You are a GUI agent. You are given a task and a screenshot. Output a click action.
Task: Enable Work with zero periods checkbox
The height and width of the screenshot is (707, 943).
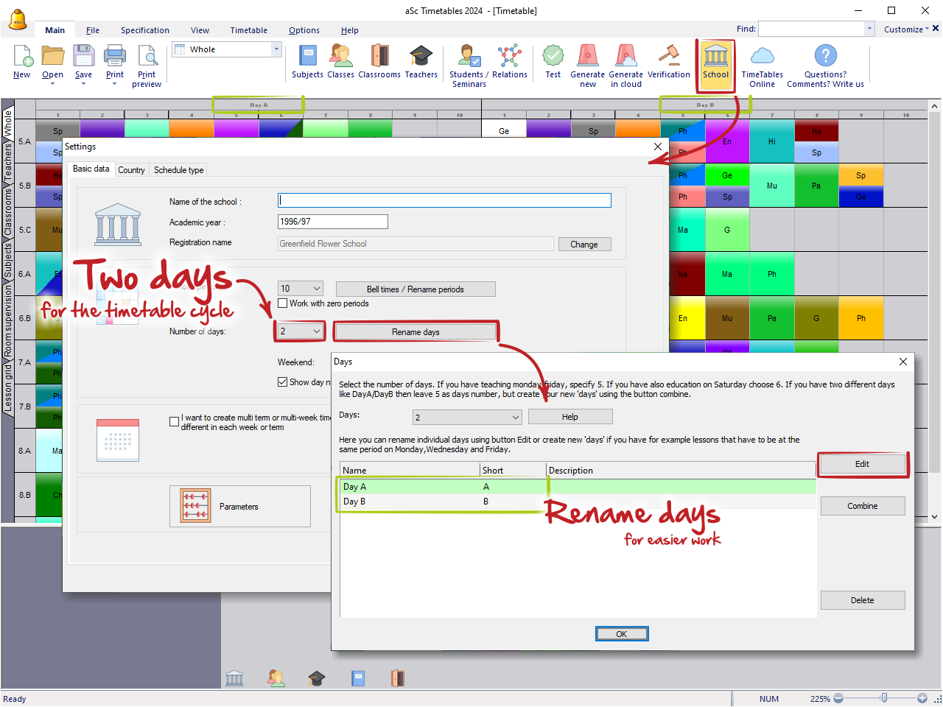click(x=283, y=303)
